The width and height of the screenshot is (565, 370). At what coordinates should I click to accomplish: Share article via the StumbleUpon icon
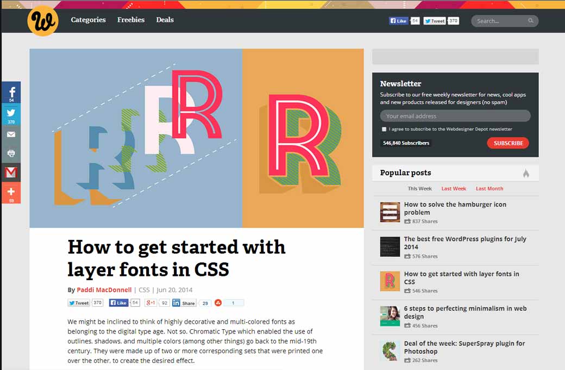click(219, 303)
